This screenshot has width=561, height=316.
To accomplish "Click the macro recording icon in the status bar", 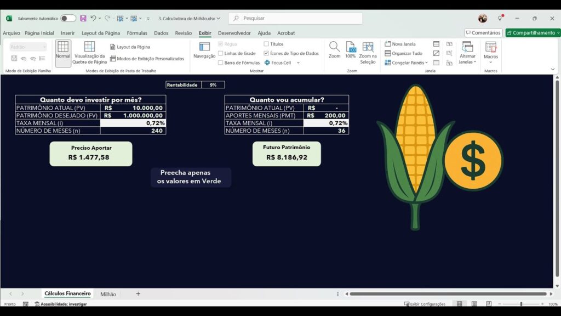I will click(25, 304).
